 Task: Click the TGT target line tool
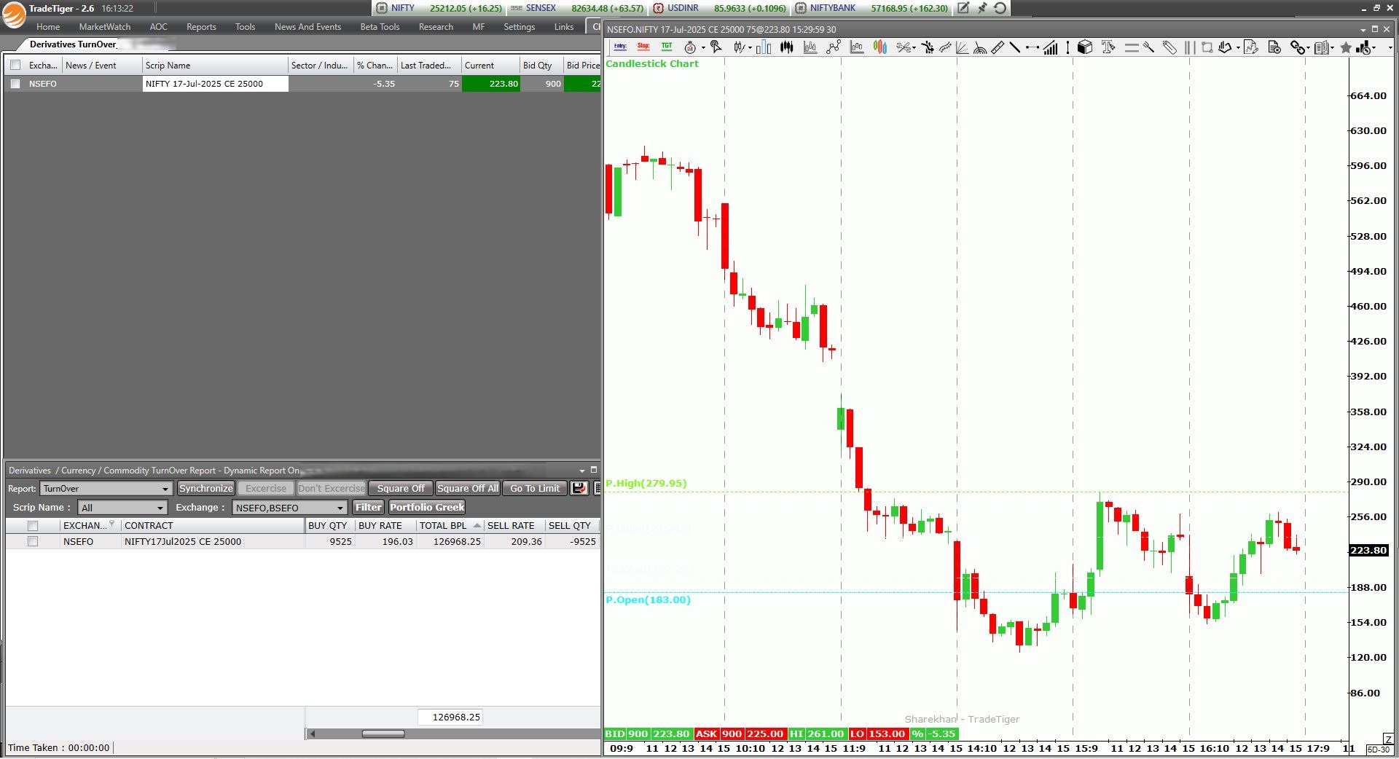[667, 47]
